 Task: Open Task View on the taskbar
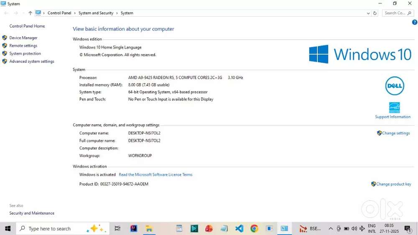[117, 229]
